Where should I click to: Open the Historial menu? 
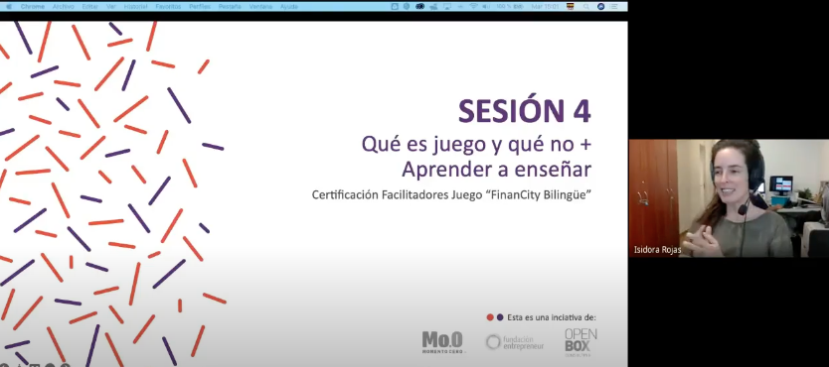[136, 6]
